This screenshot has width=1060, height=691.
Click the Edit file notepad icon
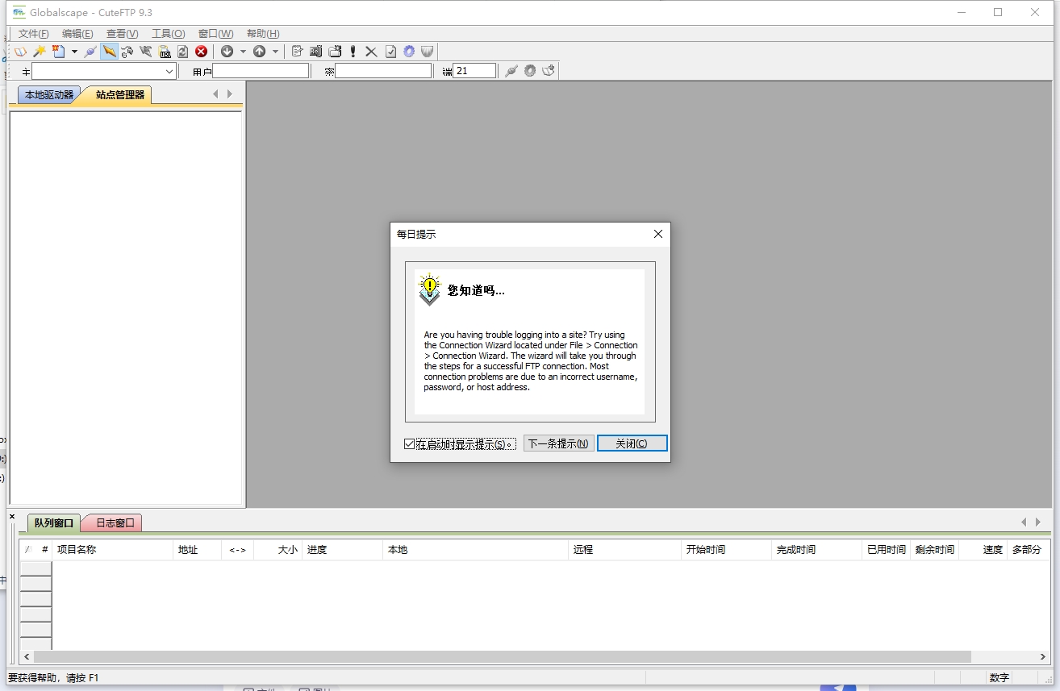tap(297, 52)
